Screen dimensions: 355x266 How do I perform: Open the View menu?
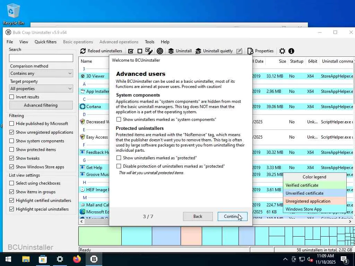click(x=24, y=42)
